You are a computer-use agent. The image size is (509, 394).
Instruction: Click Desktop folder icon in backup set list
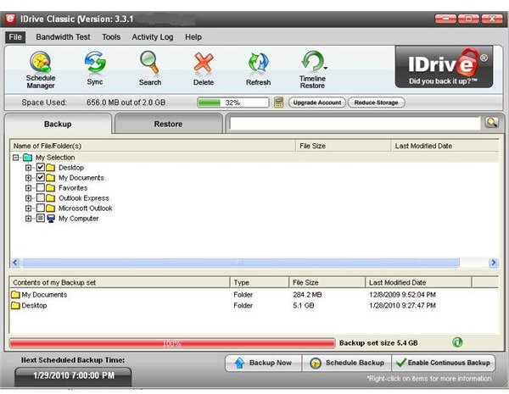click(x=15, y=306)
